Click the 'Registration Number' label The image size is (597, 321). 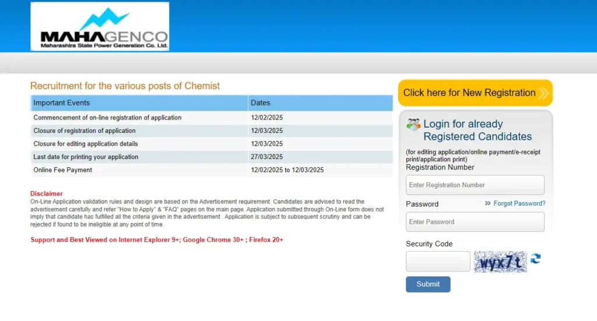click(x=440, y=167)
